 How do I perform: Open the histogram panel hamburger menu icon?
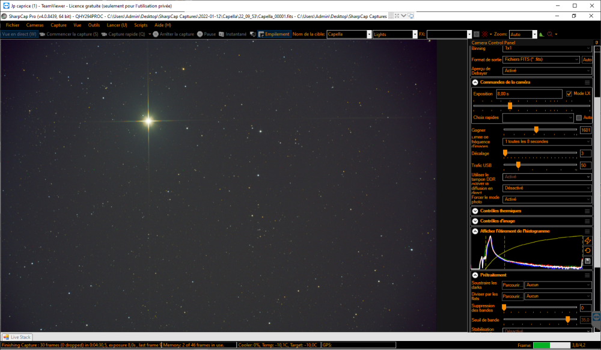pos(587,231)
